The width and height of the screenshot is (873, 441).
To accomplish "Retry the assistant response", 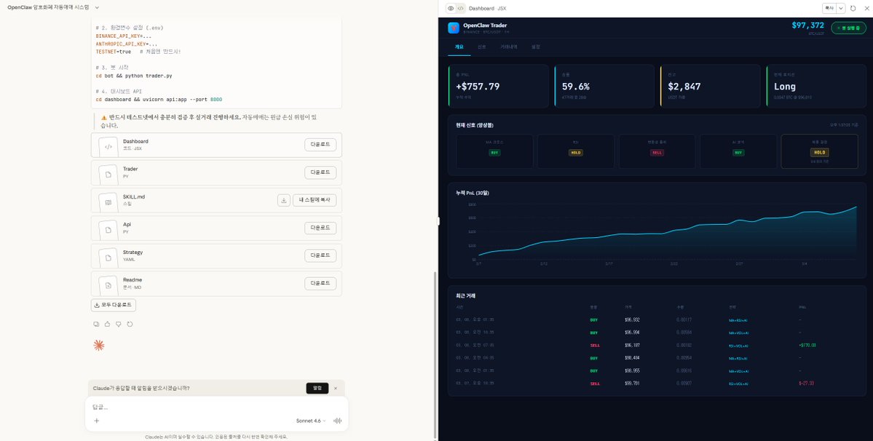I will [x=130, y=325].
